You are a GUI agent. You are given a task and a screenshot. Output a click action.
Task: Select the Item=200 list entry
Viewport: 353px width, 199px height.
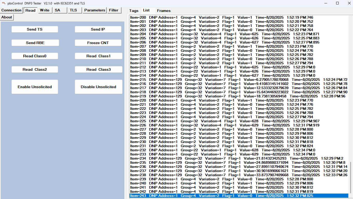click(182, 17)
